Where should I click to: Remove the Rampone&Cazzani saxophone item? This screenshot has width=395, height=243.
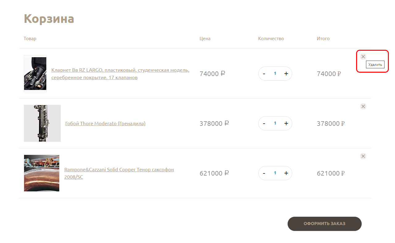[363, 156]
